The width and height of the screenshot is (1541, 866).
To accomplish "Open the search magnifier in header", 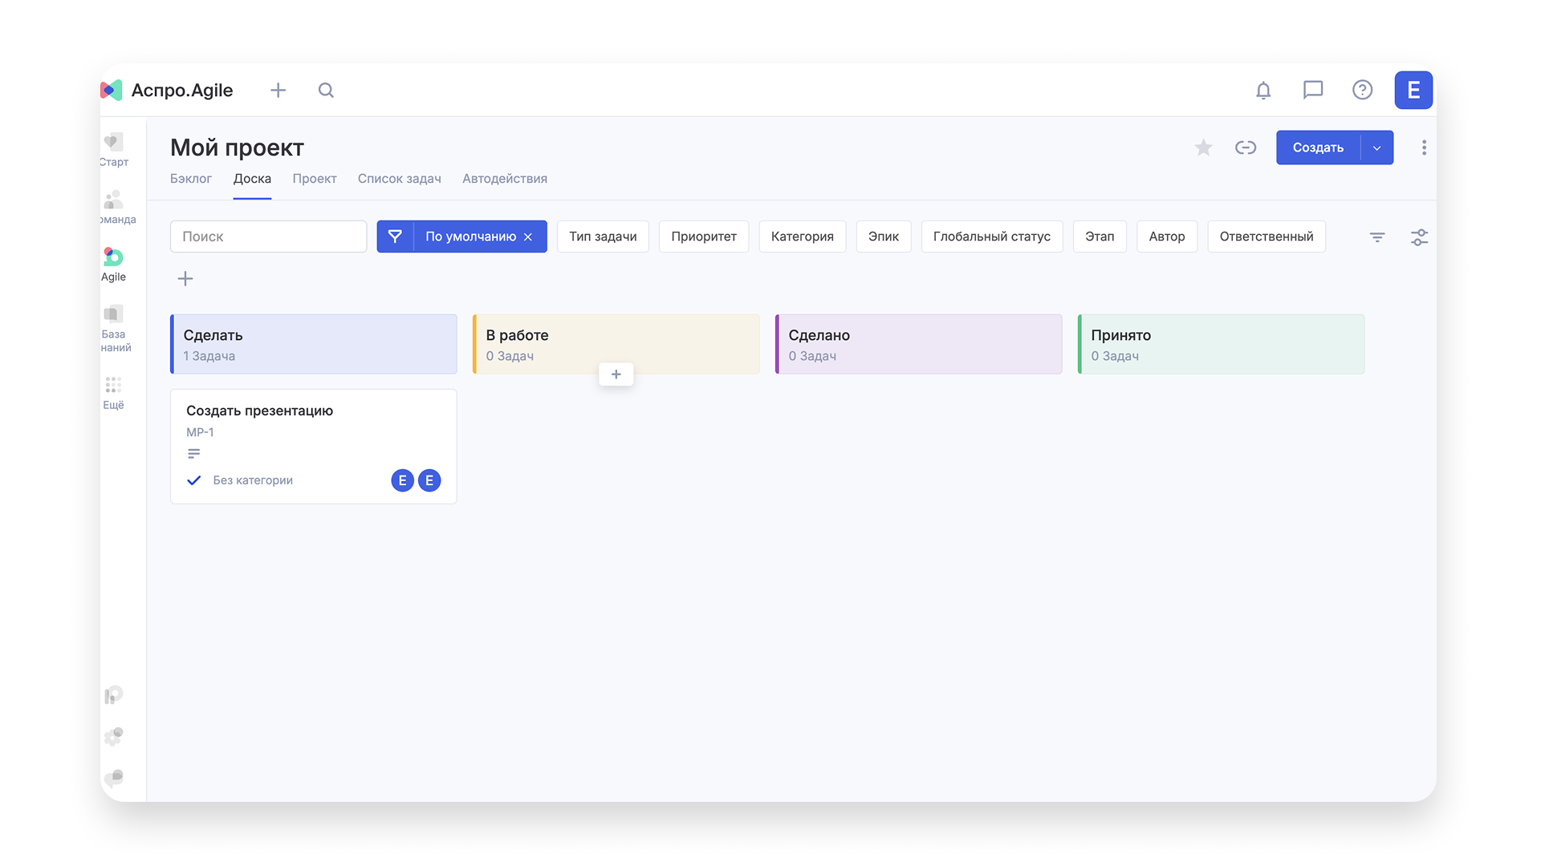I will tap(326, 91).
